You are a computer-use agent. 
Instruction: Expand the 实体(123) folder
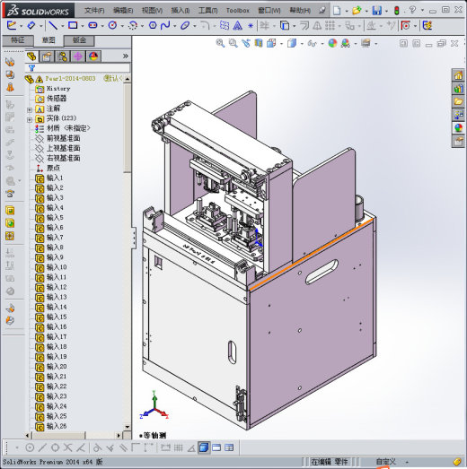pyautogui.click(x=30, y=120)
